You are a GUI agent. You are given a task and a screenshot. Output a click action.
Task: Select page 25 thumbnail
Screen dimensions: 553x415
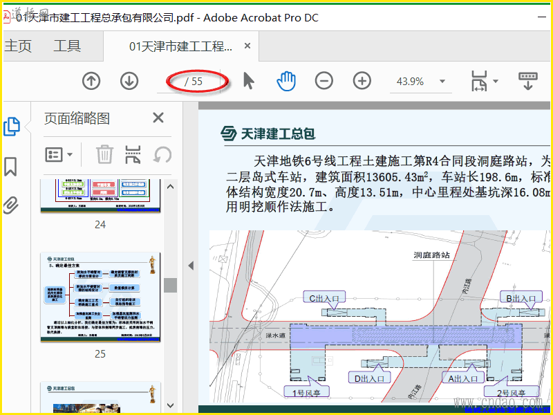pyautogui.click(x=100, y=297)
